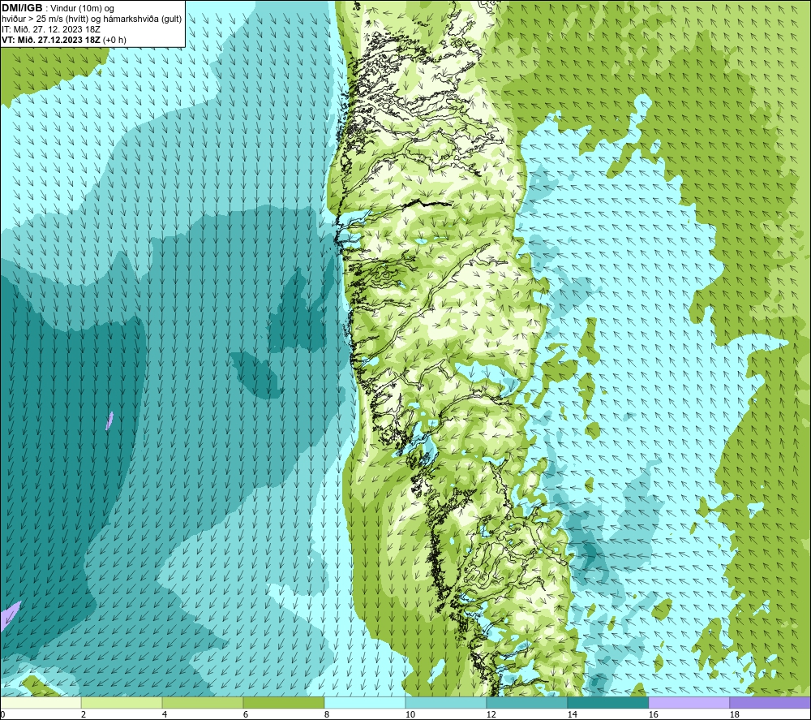Click the 10–12 m/s light teal legend swatch
Viewport: 811px width, 720px height.
446,702
